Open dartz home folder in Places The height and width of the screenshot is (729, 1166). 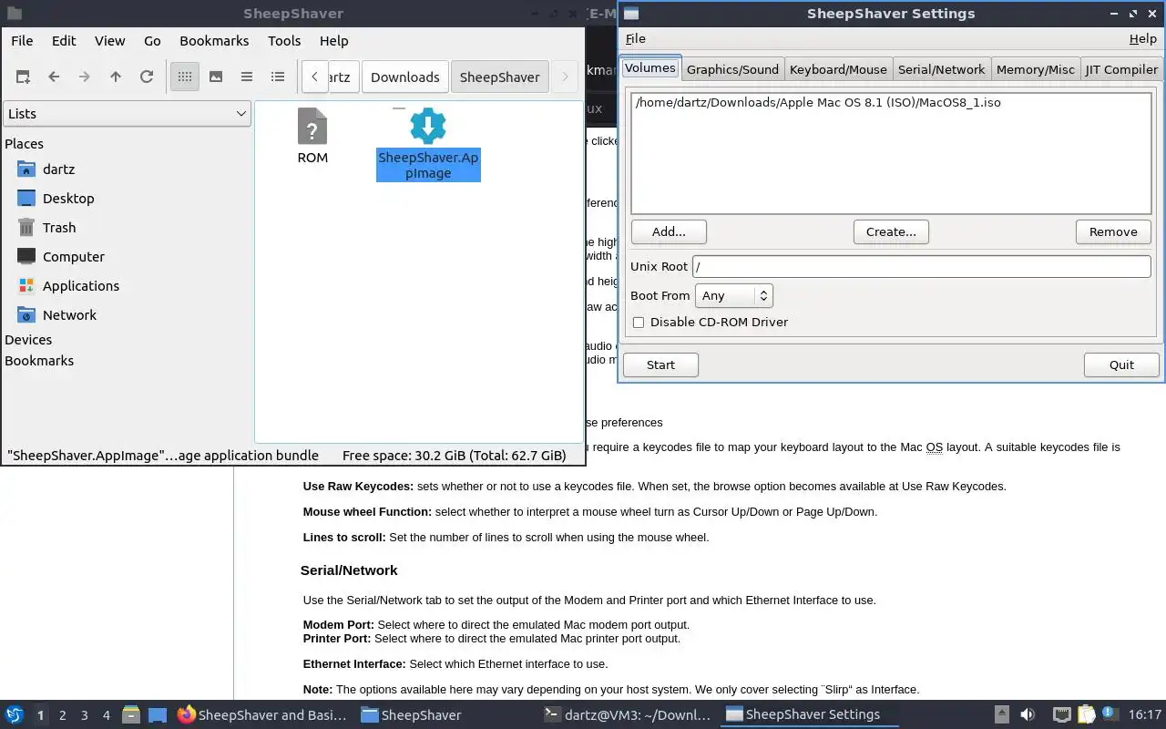pos(58,169)
